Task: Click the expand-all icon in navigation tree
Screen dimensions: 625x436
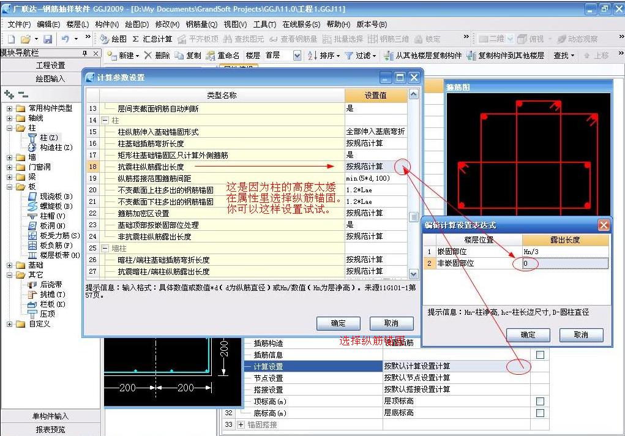Action: 9,94
